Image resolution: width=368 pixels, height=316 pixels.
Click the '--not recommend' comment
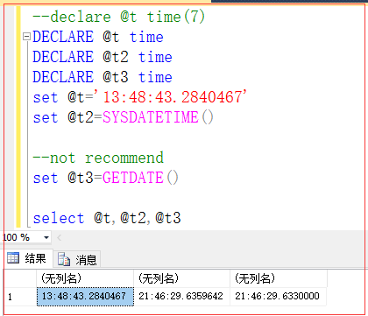pyautogui.click(x=98, y=158)
